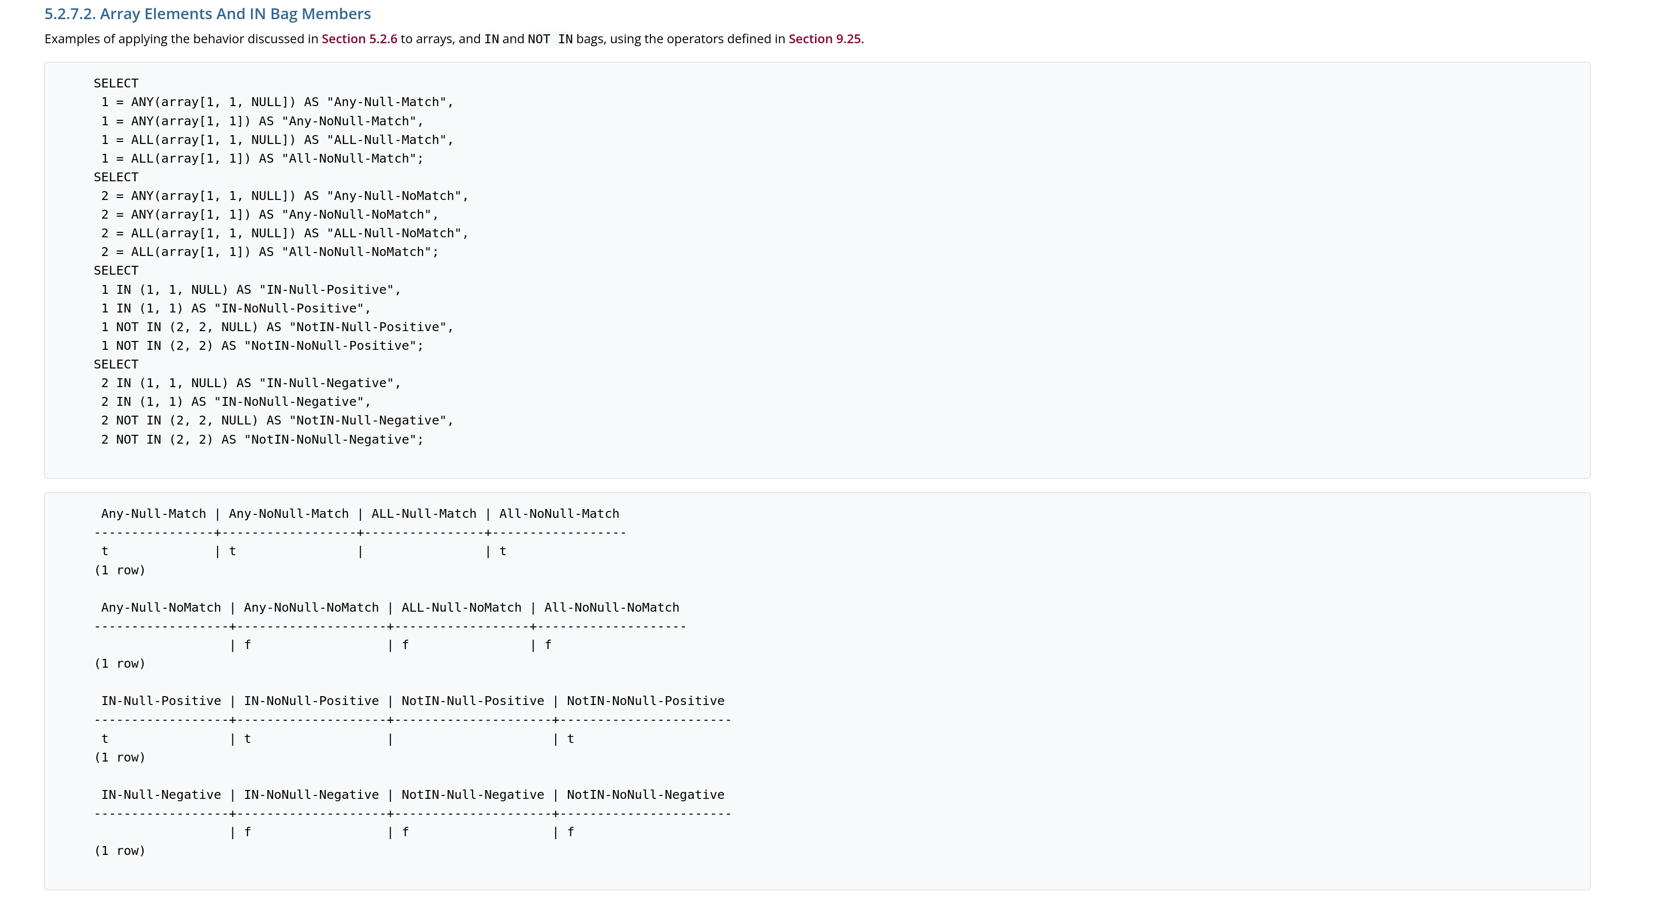Click the Array Elements And IN Bag Members heading

tap(207, 14)
